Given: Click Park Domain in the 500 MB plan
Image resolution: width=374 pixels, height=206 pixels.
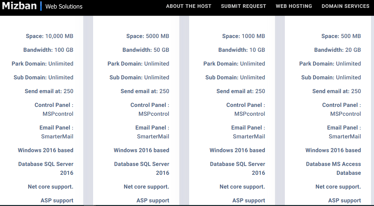Looking at the screenshot, I should pos(330,64).
